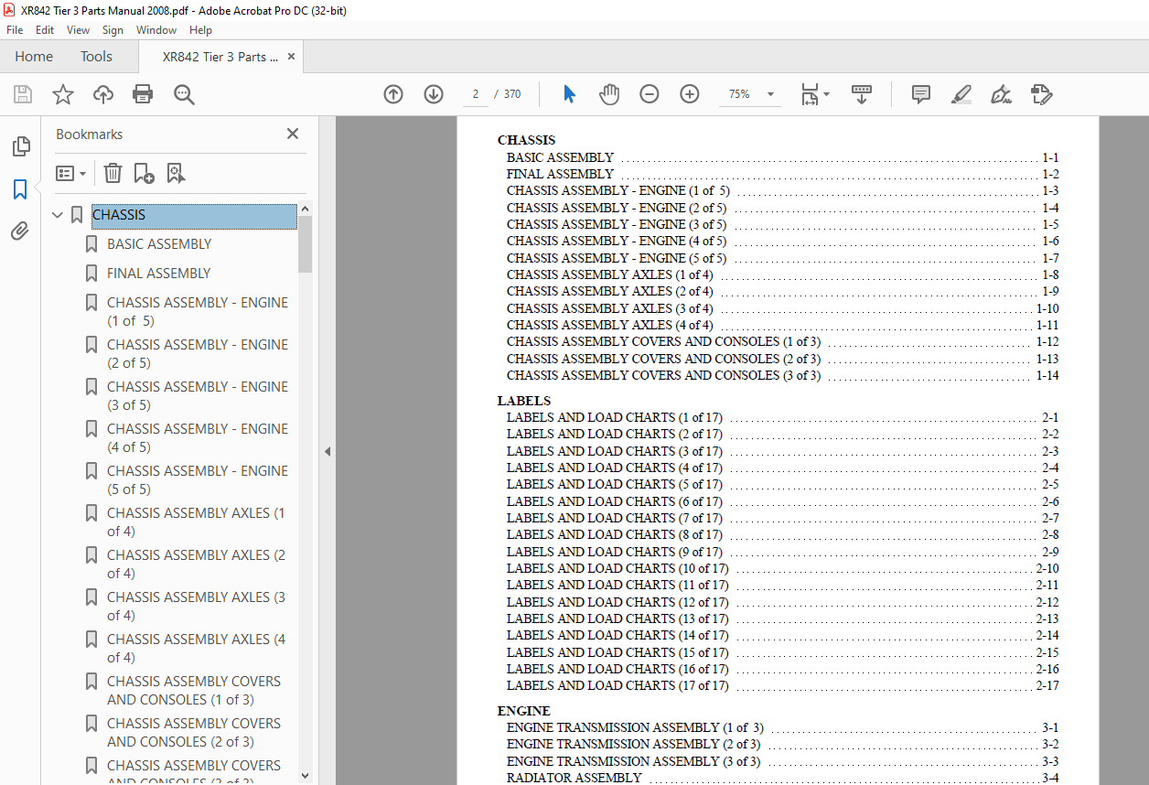Open the BASIC ASSEMBLY bookmark
This screenshot has height=785, width=1149.
tap(159, 244)
